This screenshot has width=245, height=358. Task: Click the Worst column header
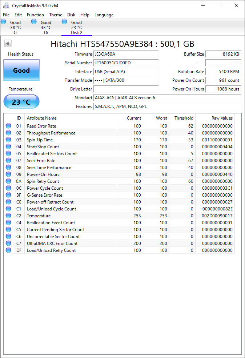pyautogui.click(x=156, y=118)
